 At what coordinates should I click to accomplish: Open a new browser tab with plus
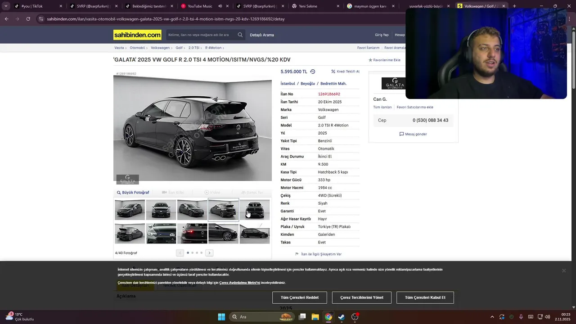514,6
